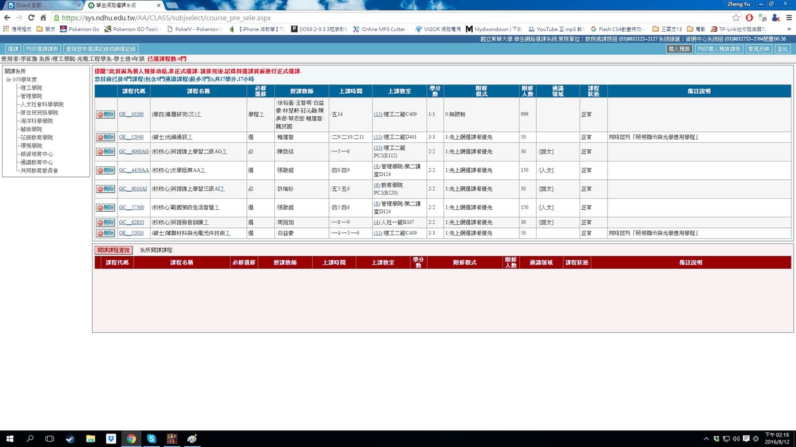Open course code link OE__52940
The width and height of the screenshot is (796, 447).
click(131, 137)
